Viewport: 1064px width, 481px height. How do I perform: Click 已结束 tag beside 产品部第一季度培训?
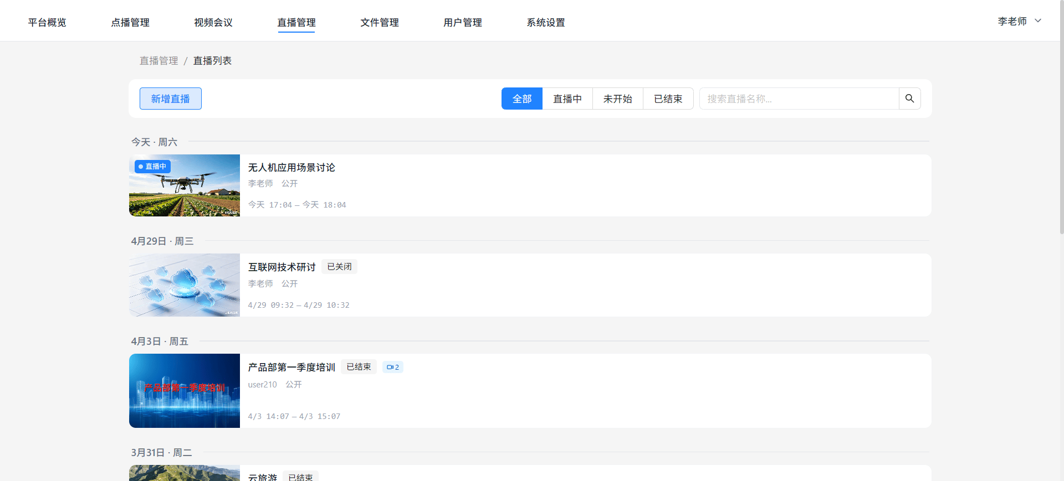tap(359, 367)
